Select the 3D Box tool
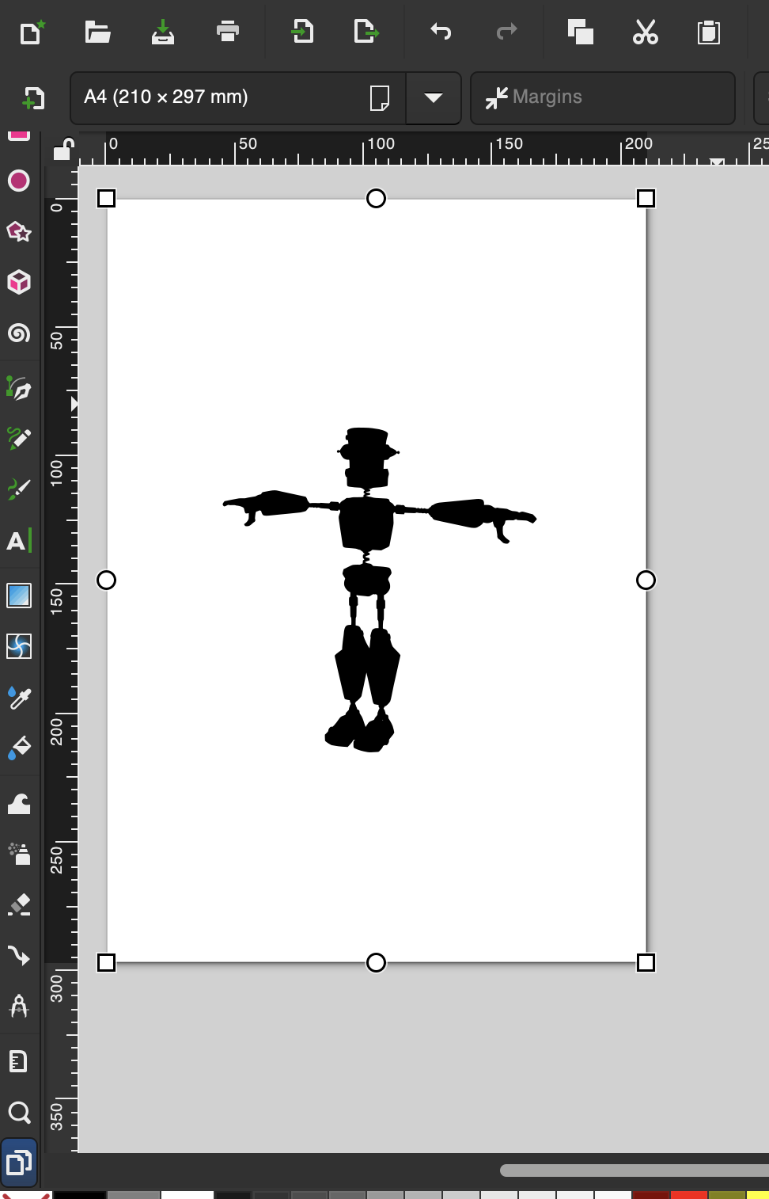The image size is (769, 1199). pyautogui.click(x=19, y=283)
